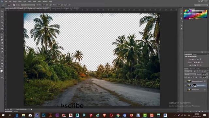Open the Filter menu
Screen dimensions: 209x118
35,1
